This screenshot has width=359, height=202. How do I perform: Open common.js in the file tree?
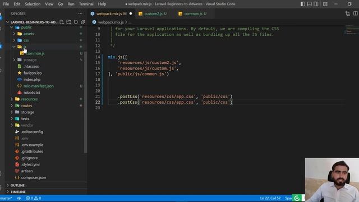(x=35, y=53)
